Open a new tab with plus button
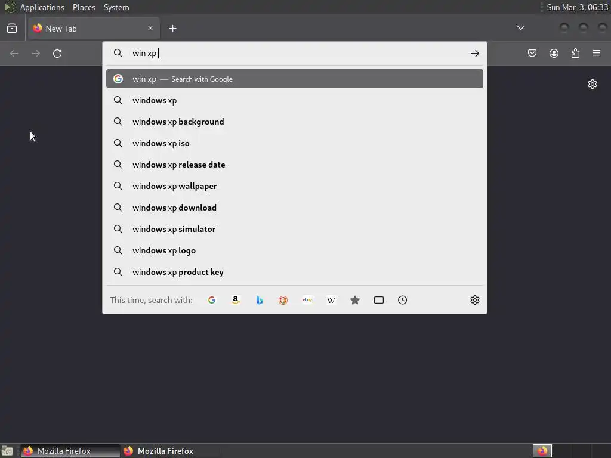Image resolution: width=611 pixels, height=458 pixels. point(172,29)
